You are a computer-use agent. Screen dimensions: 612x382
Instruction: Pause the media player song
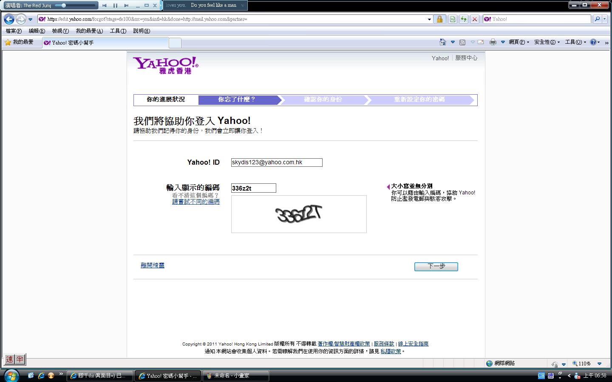[115, 6]
